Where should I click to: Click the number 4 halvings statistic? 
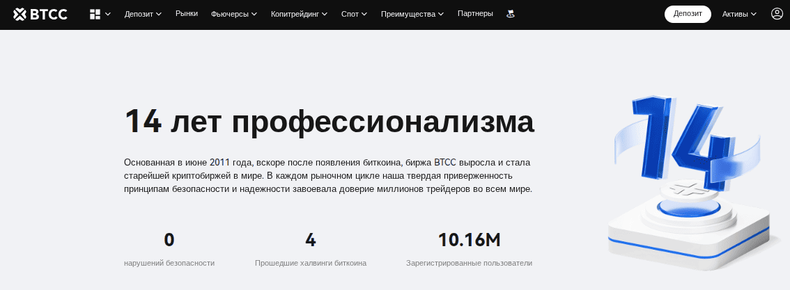coord(311,240)
